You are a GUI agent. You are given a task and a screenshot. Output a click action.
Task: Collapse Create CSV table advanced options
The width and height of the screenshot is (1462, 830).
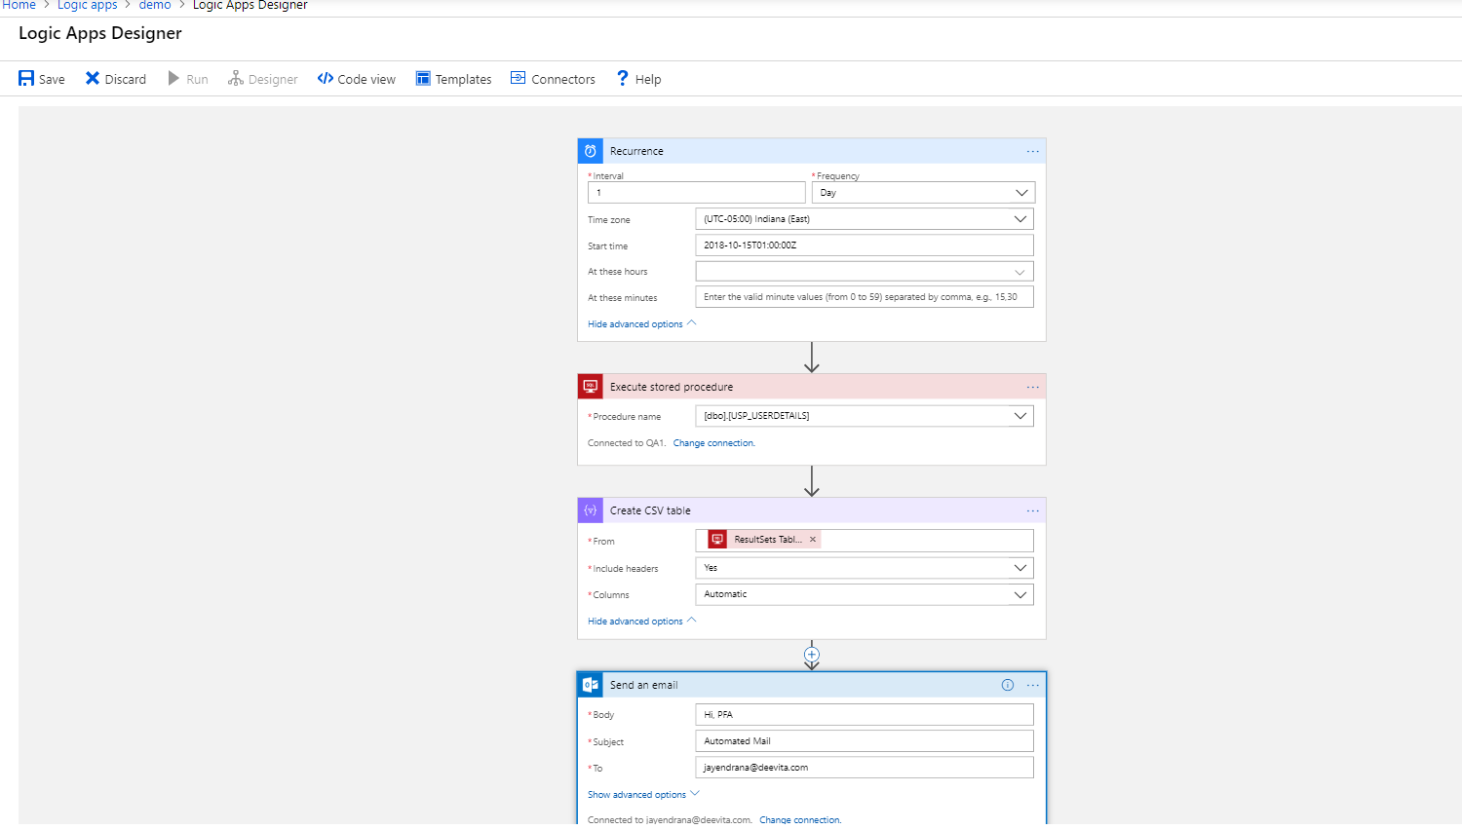tap(642, 622)
